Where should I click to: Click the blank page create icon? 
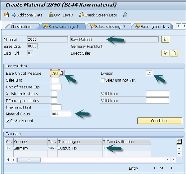[174, 53]
